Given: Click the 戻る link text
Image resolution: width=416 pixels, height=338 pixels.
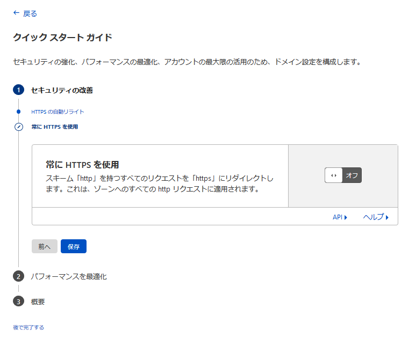Looking at the screenshot, I should [x=30, y=13].
